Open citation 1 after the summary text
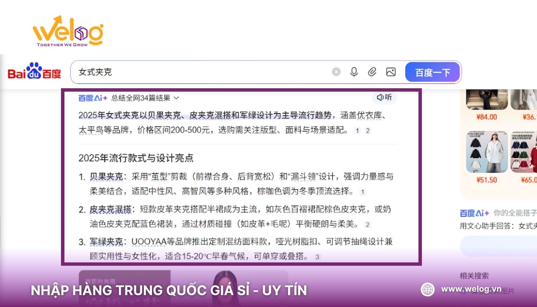 pos(357,130)
